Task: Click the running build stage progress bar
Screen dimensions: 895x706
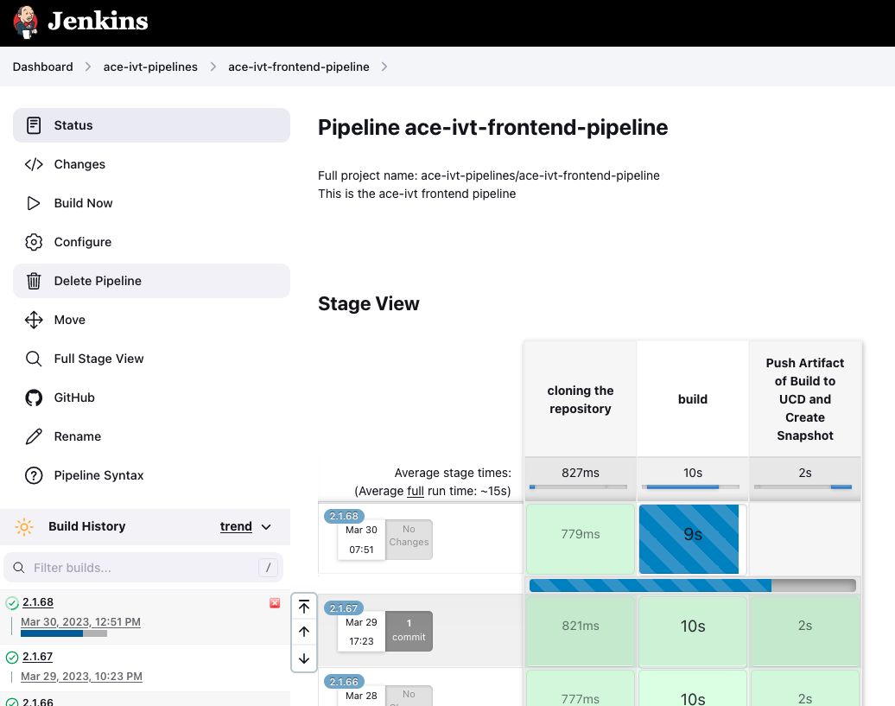Action: pos(692,586)
